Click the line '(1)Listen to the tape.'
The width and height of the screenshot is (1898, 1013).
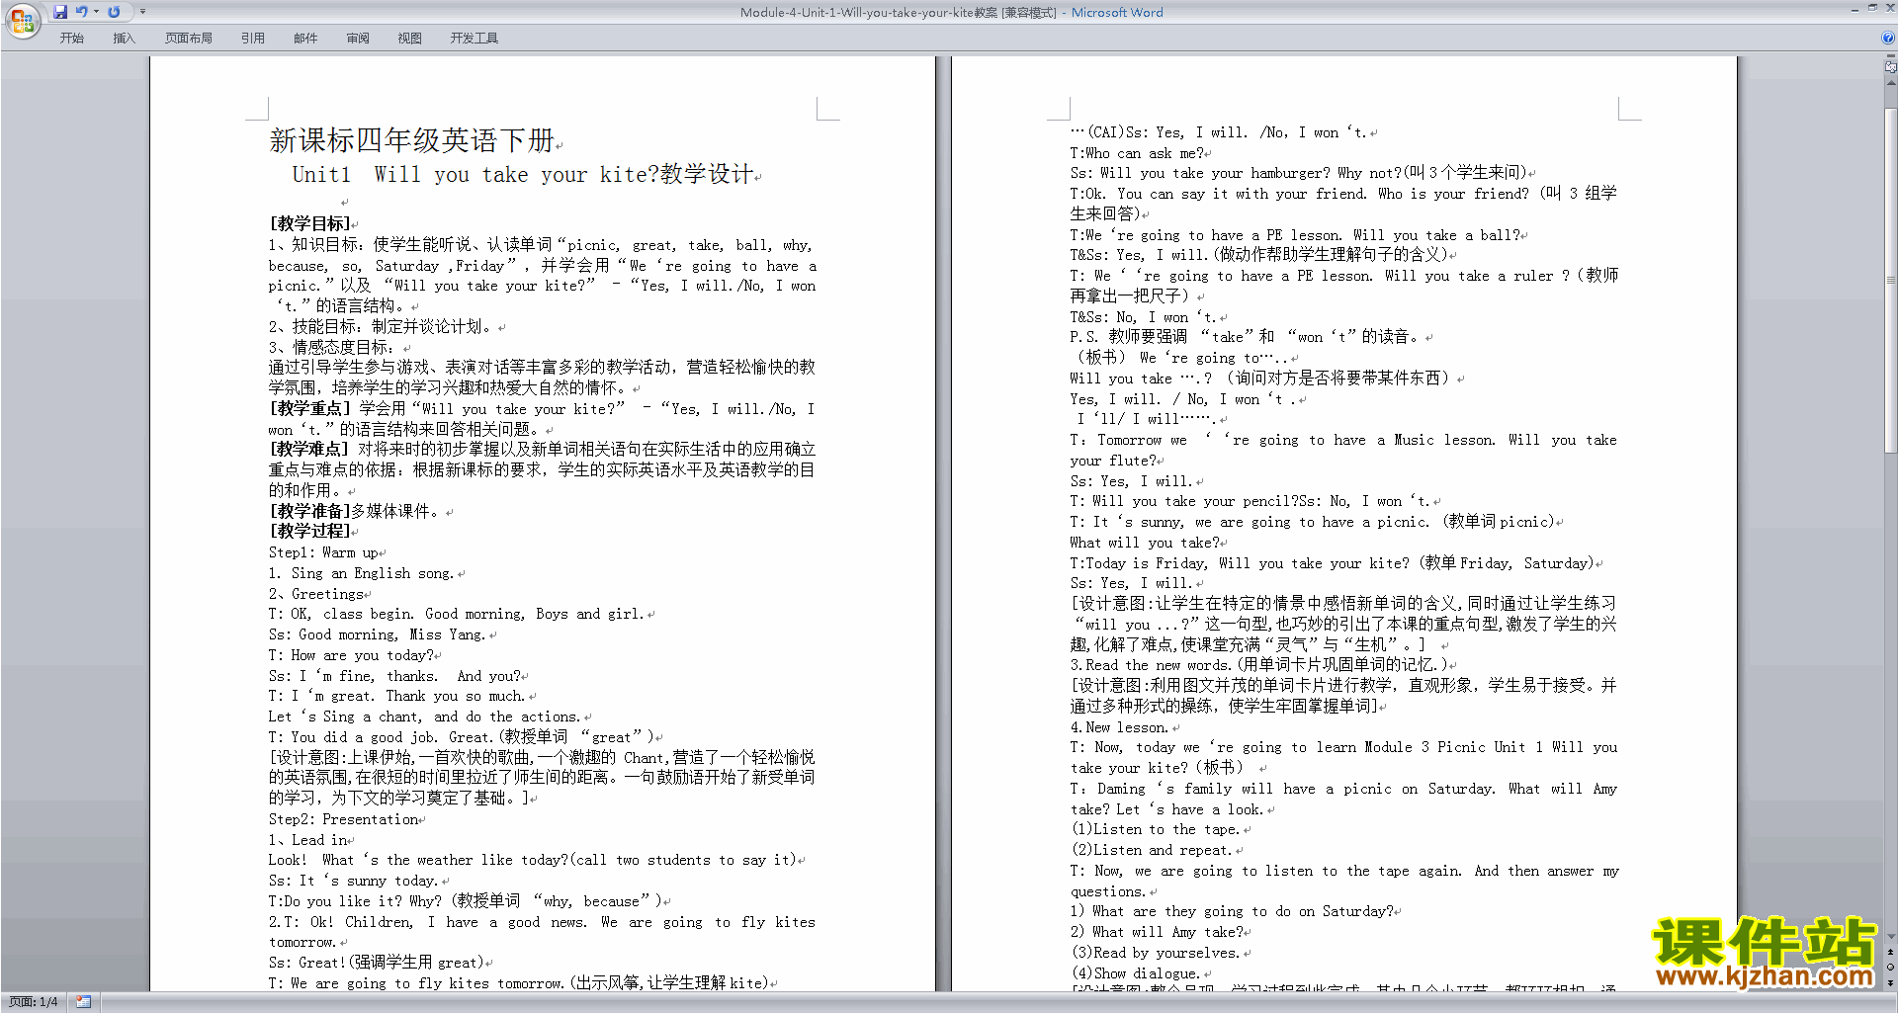1156,829
